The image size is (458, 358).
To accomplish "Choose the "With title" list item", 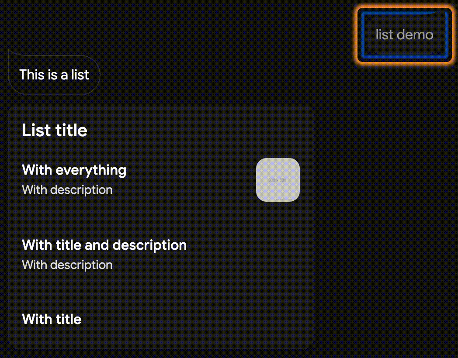I will point(52,319).
